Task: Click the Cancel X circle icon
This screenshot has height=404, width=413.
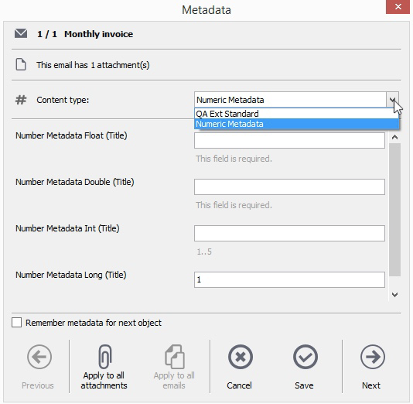Action: (x=241, y=357)
